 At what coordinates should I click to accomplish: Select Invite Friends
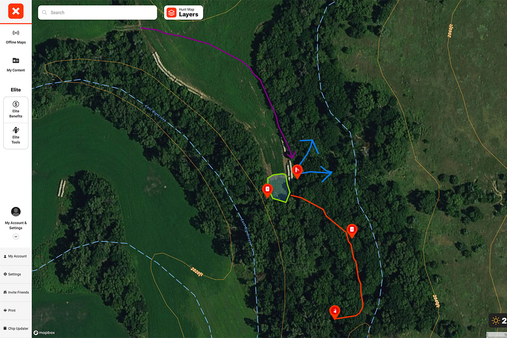16,292
